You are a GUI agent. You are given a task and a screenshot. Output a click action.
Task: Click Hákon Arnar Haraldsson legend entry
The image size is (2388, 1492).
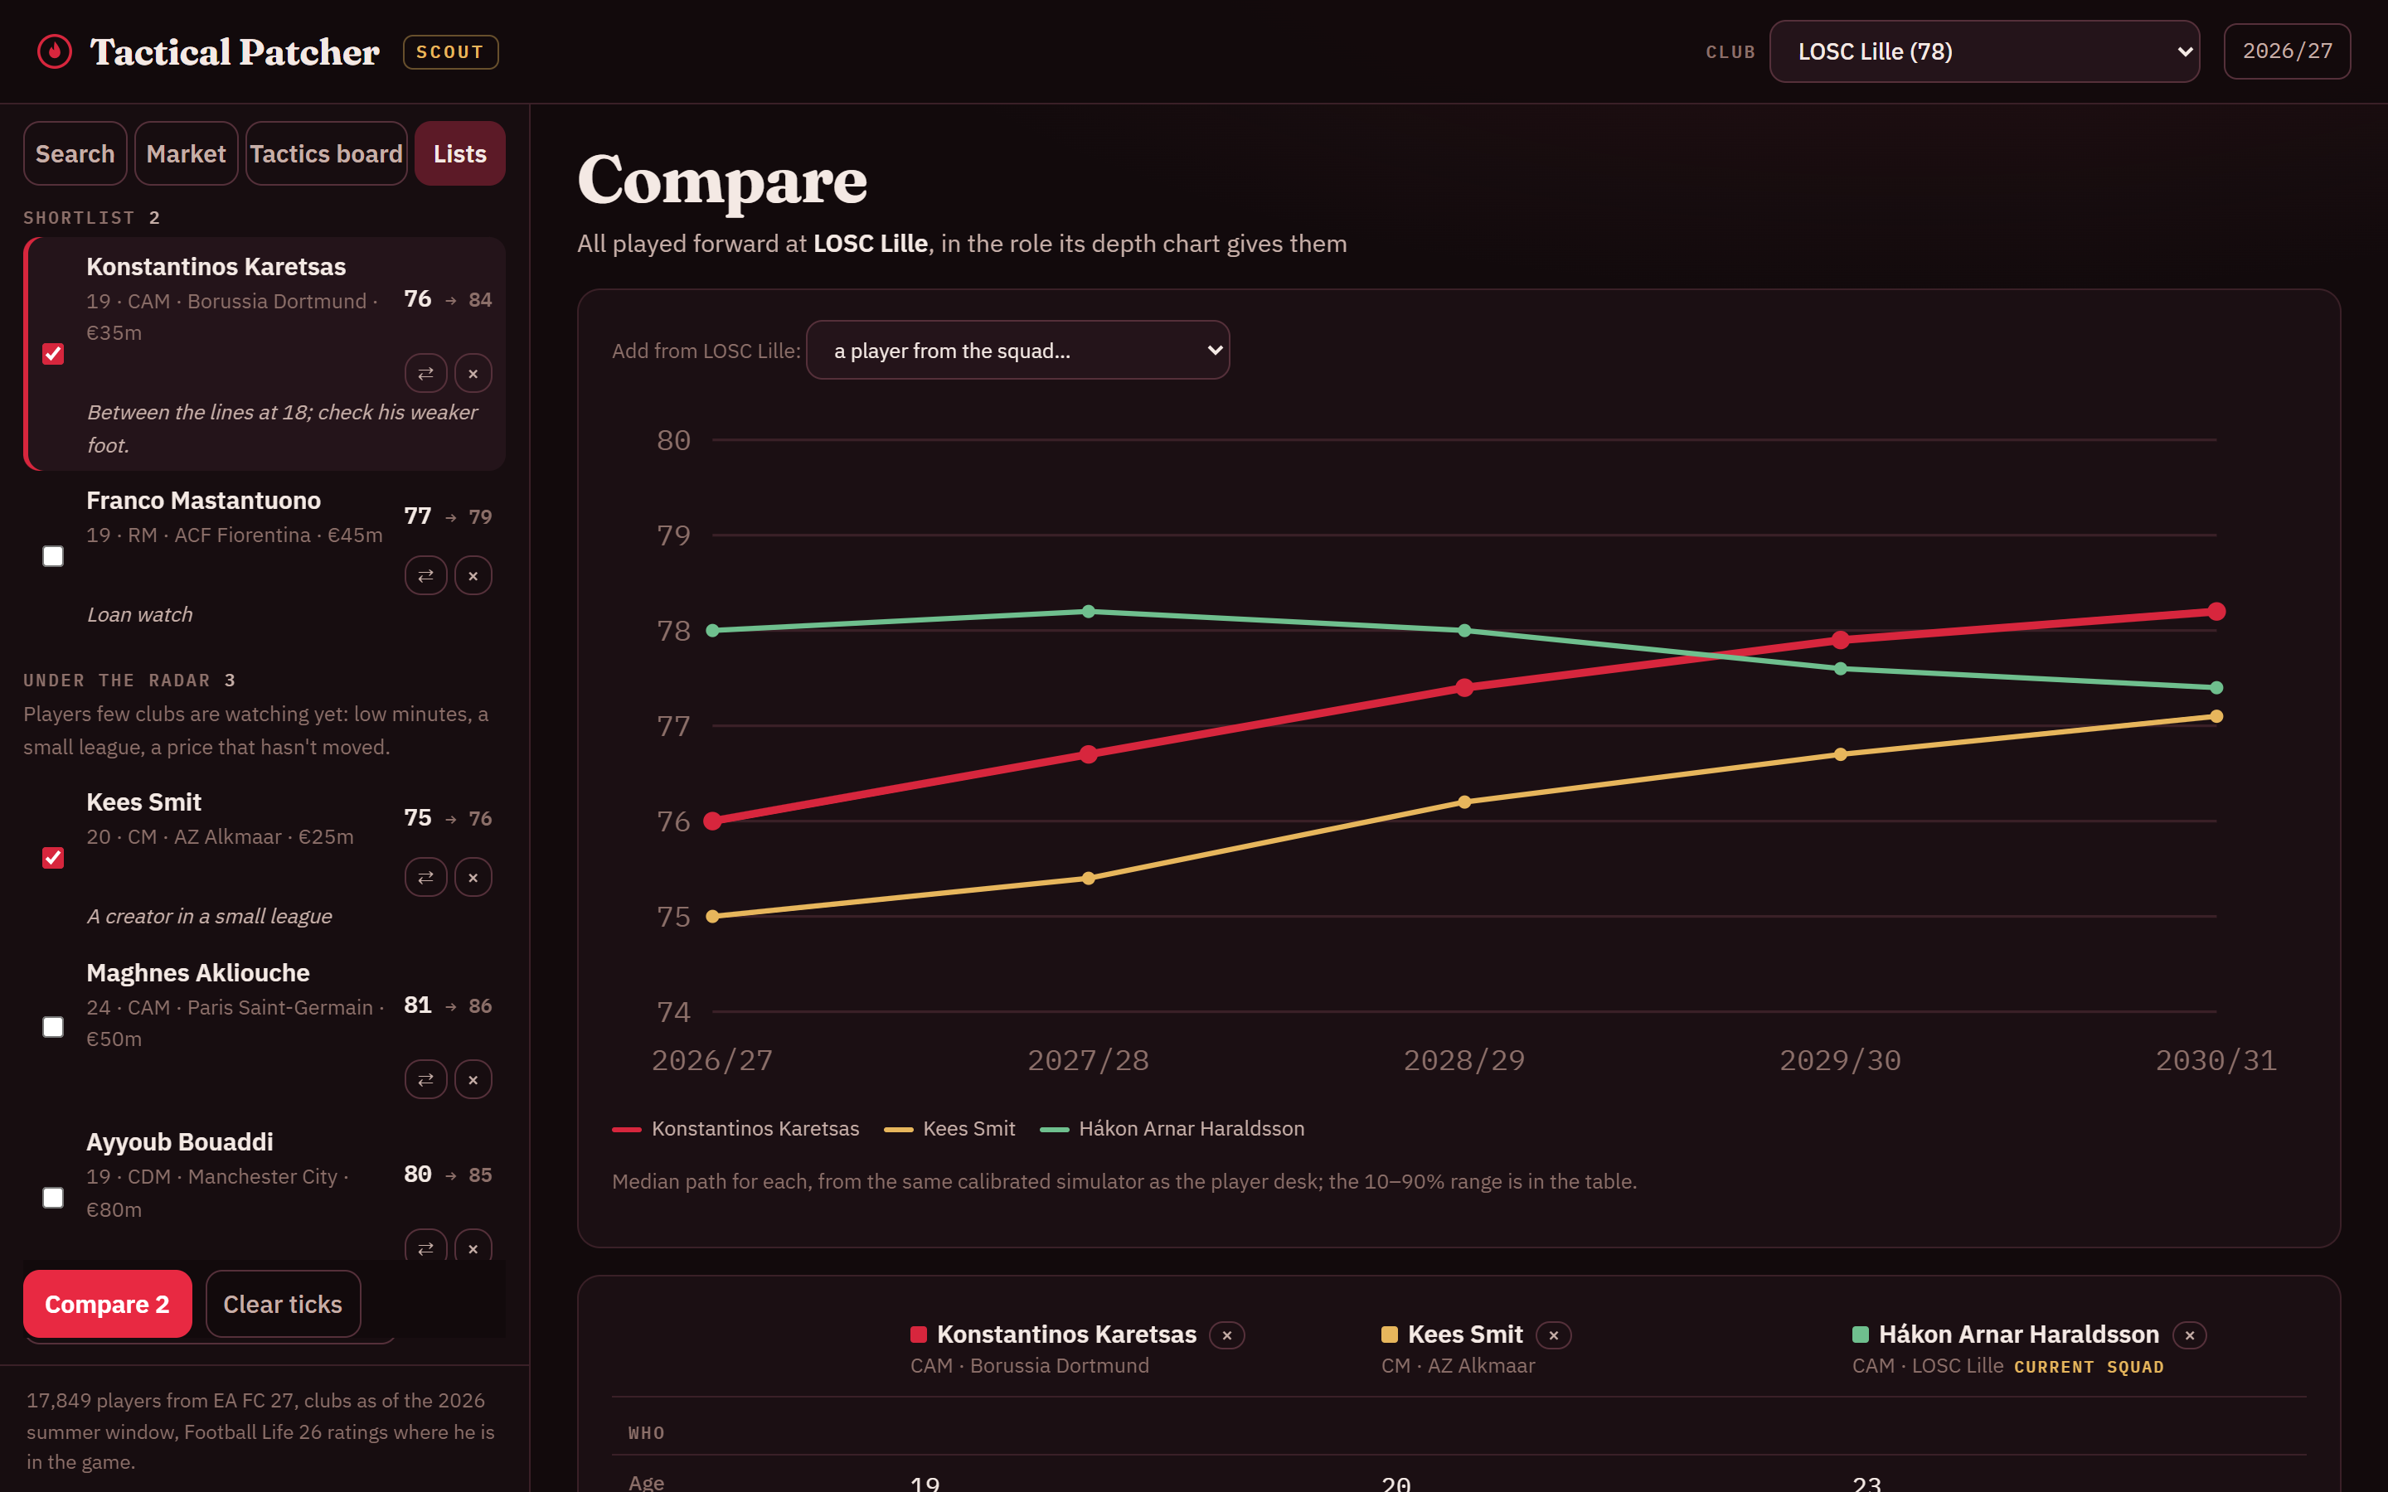[1172, 1129]
